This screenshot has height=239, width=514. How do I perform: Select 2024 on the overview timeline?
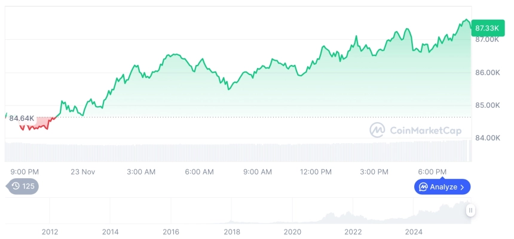point(414,231)
